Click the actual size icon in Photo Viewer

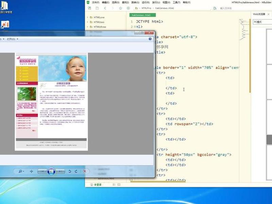tap(31, 171)
